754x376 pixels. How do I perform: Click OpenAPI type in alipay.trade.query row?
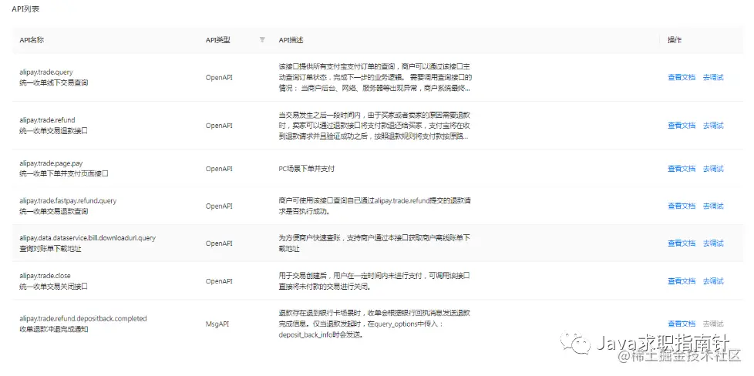click(219, 77)
